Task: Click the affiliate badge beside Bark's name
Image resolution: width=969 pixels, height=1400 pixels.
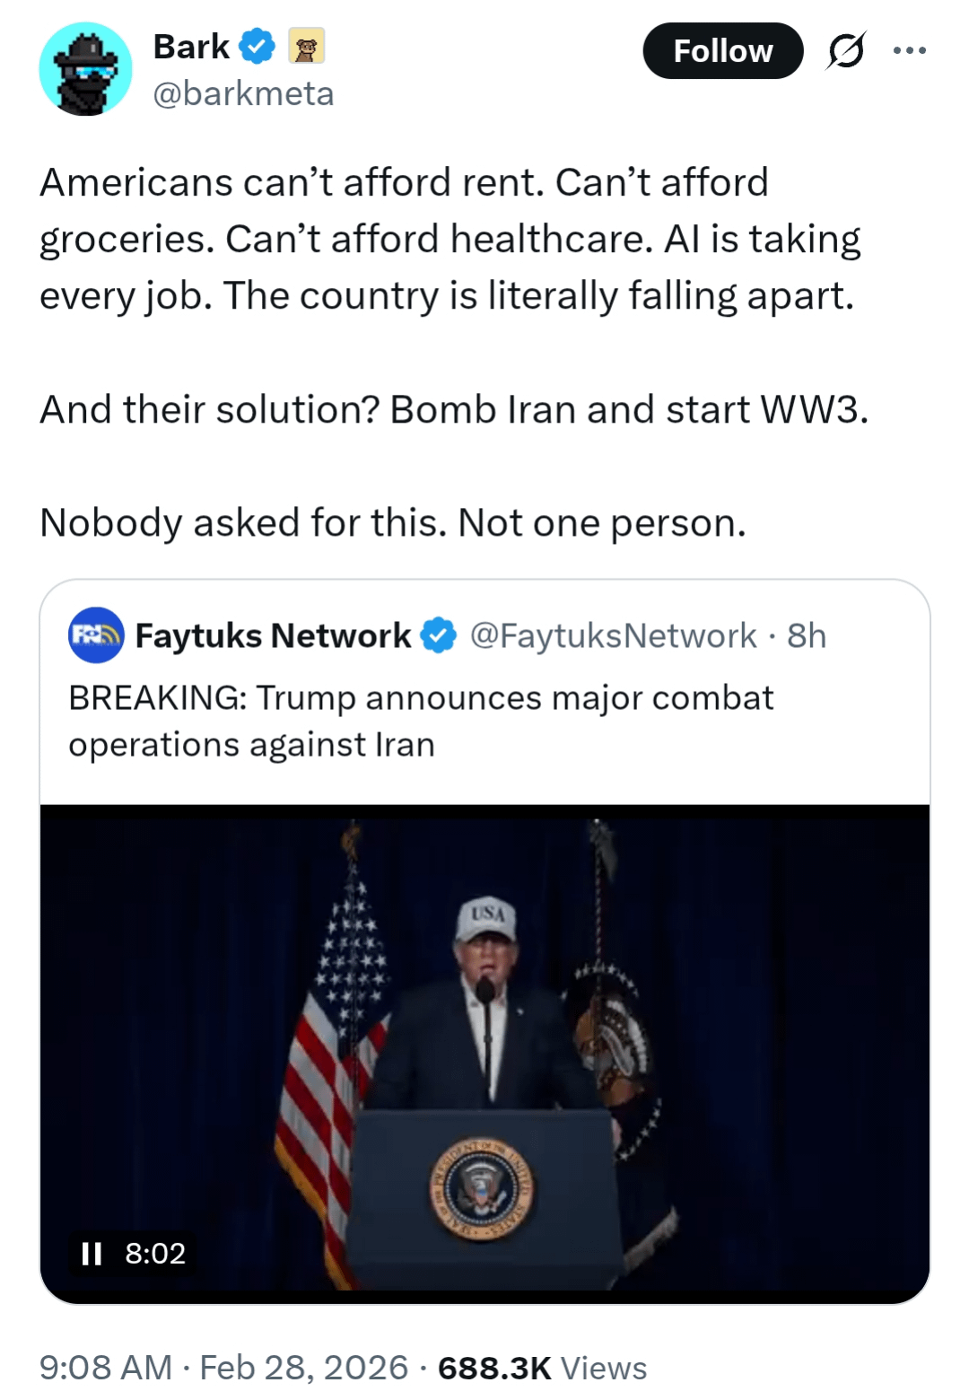Action: [x=306, y=47]
